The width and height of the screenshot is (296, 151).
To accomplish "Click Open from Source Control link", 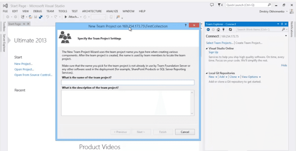I will pyautogui.click(x=33, y=75).
